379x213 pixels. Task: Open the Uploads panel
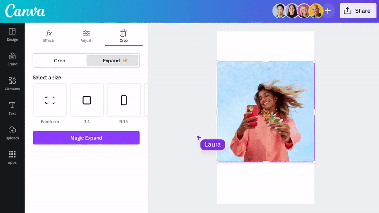tap(12, 133)
